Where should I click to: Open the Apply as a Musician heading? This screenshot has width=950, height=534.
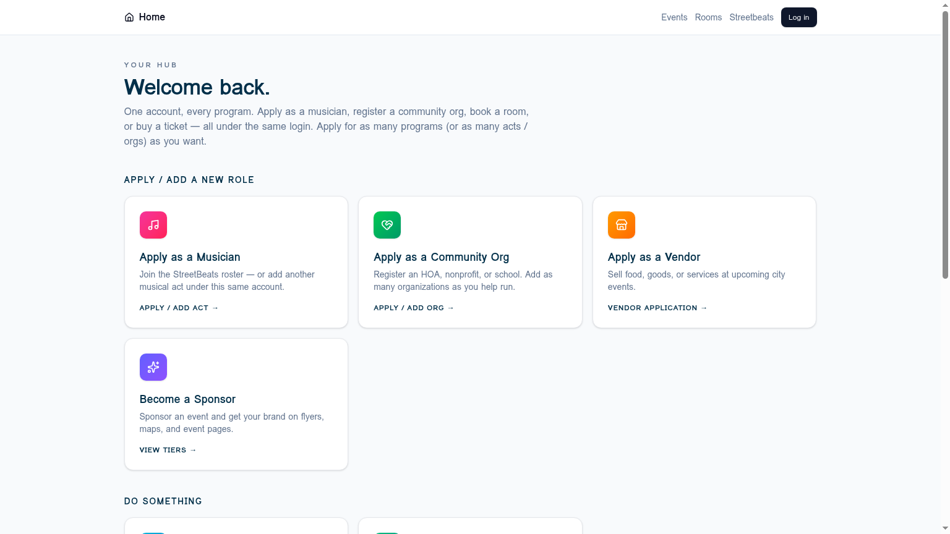190,257
